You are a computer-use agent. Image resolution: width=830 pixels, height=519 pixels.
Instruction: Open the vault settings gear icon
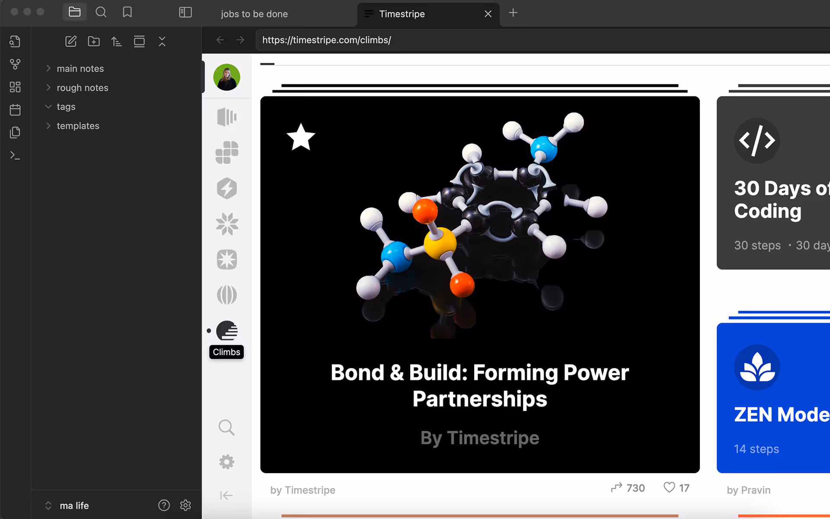pos(185,505)
